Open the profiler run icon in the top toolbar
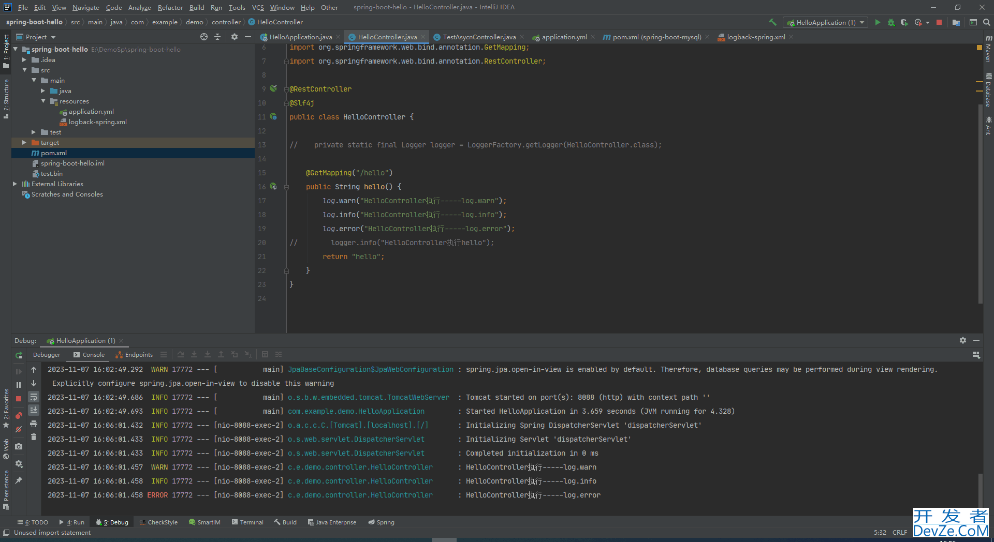 pos(918,22)
